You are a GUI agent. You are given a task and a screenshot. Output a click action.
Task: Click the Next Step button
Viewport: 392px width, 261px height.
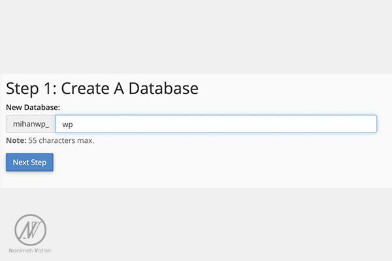(x=29, y=162)
